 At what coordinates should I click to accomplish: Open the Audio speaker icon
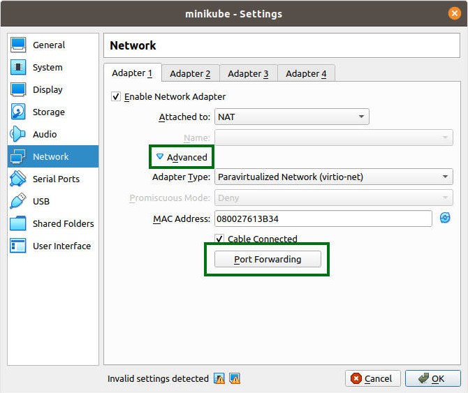19,135
